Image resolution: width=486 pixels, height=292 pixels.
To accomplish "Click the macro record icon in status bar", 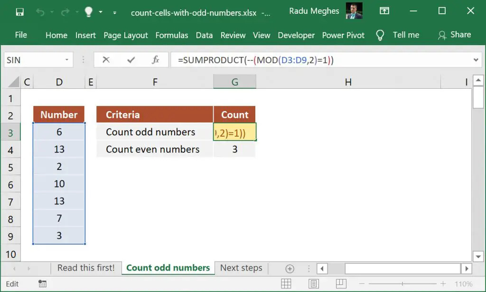I will click(42, 283).
